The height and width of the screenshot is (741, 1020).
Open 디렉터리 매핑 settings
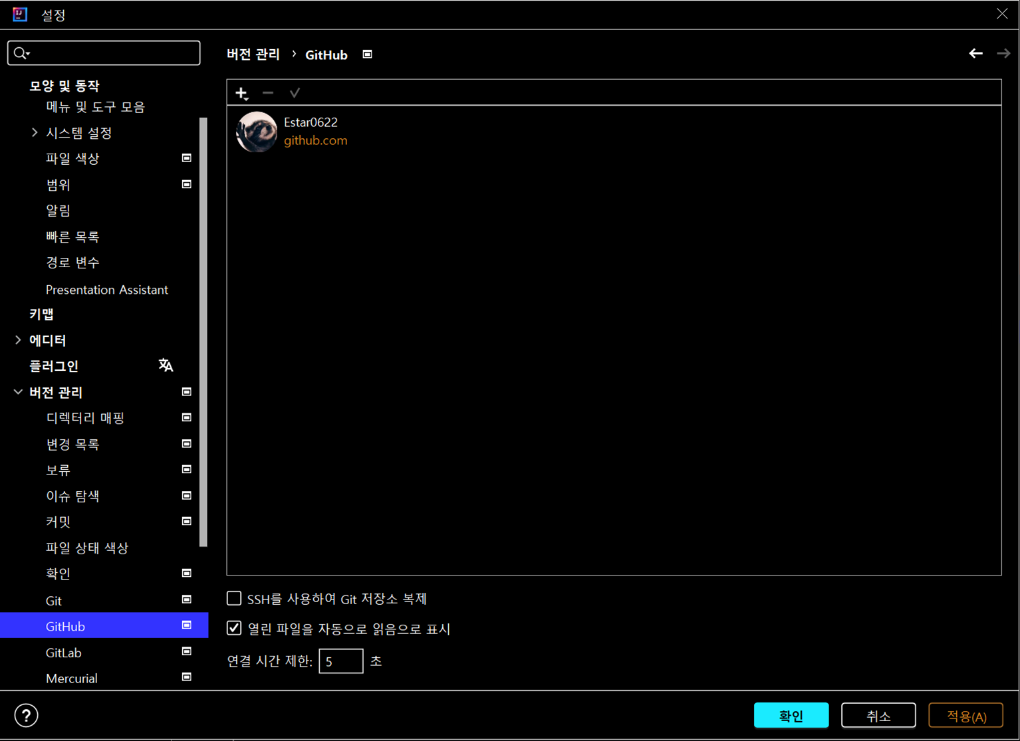[x=85, y=418]
